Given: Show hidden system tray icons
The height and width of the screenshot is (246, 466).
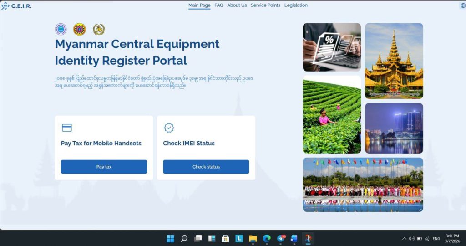Looking at the screenshot, I should point(404,238).
